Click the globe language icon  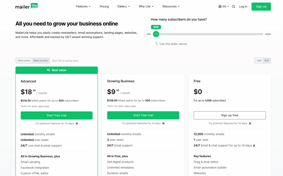pyautogui.click(x=220, y=7)
